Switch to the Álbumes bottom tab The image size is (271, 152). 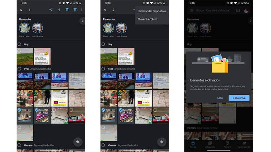210,145
